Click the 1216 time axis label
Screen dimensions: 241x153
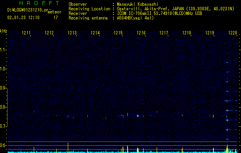point(141,33)
